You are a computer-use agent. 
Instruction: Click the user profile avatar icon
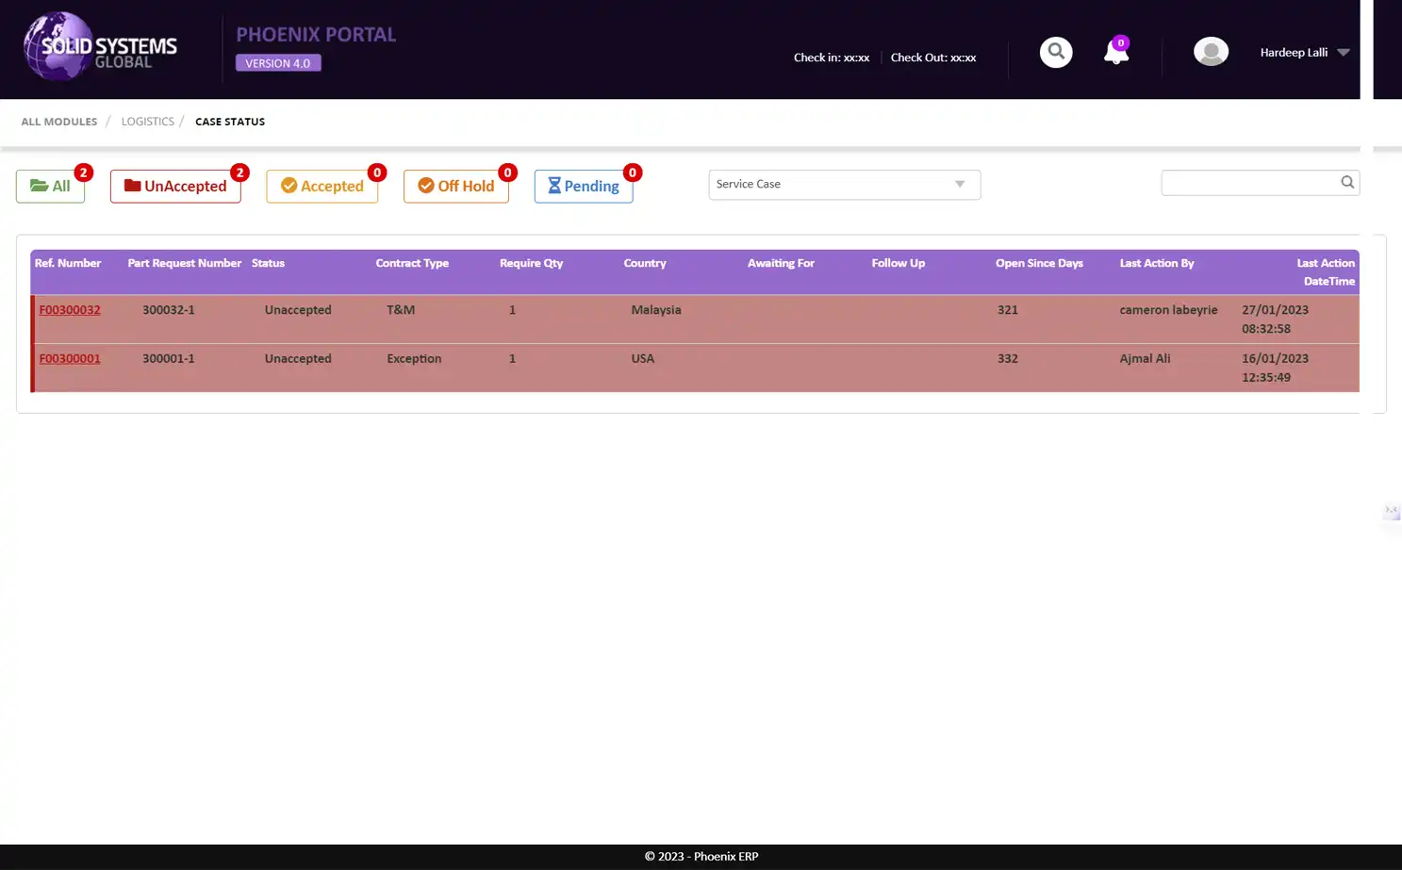1211,52
